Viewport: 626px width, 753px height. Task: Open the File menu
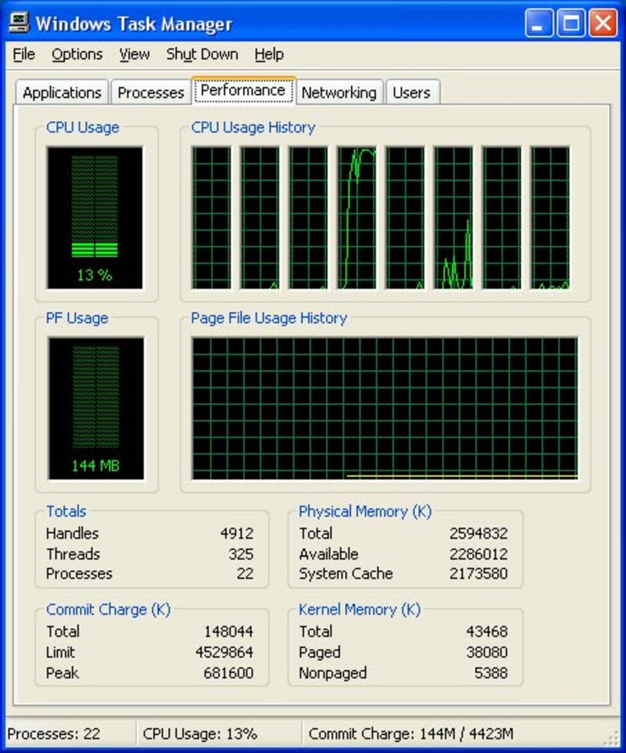(24, 54)
